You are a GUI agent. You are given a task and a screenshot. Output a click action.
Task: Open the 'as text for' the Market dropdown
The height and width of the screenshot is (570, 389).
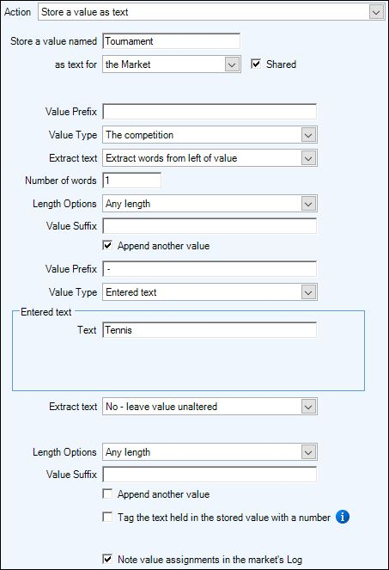point(172,64)
